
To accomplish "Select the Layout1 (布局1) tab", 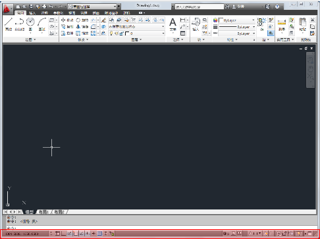I will 43,212.
